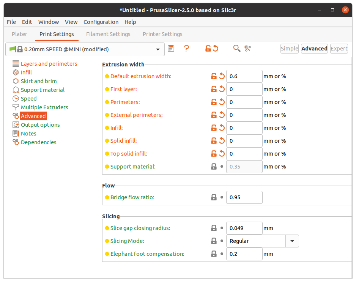Click the compare presets icon
356x282 pixels.
(248, 48)
